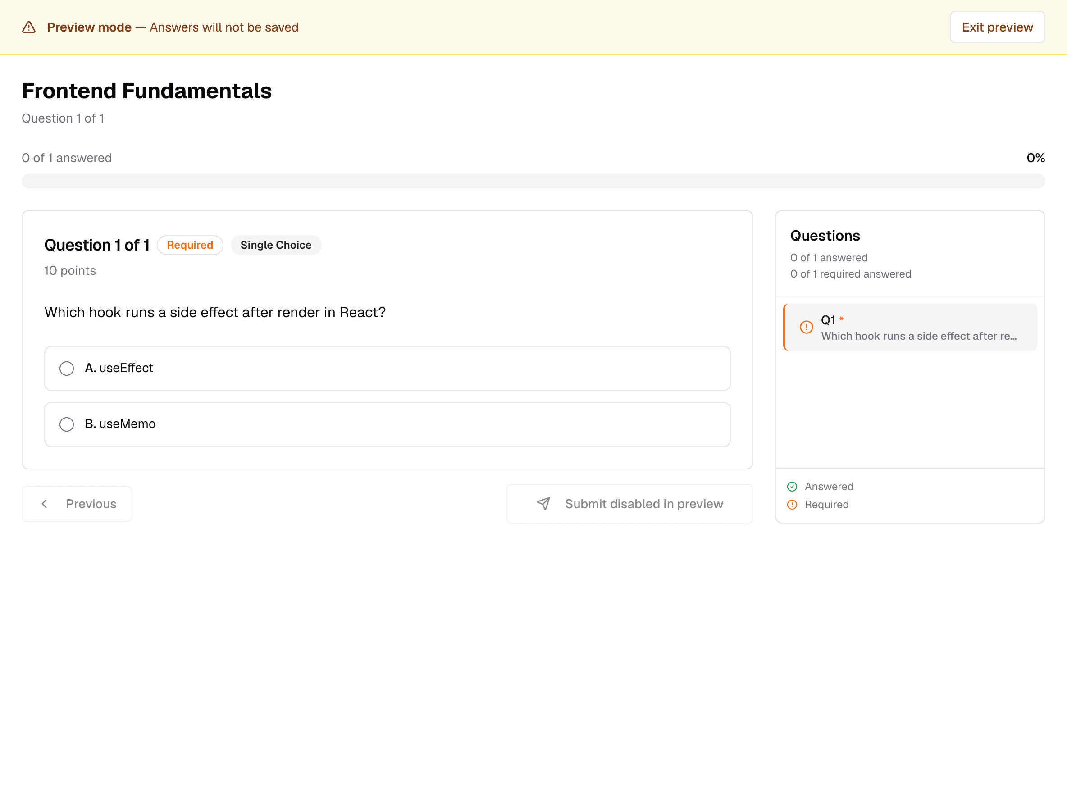Click the preview mode warning triangle icon
Viewport: 1067px width, 811px height.
pos(29,27)
